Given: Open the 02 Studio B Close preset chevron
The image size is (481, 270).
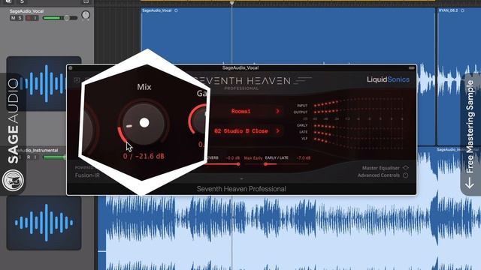Looking at the screenshot, I should point(277,130).
